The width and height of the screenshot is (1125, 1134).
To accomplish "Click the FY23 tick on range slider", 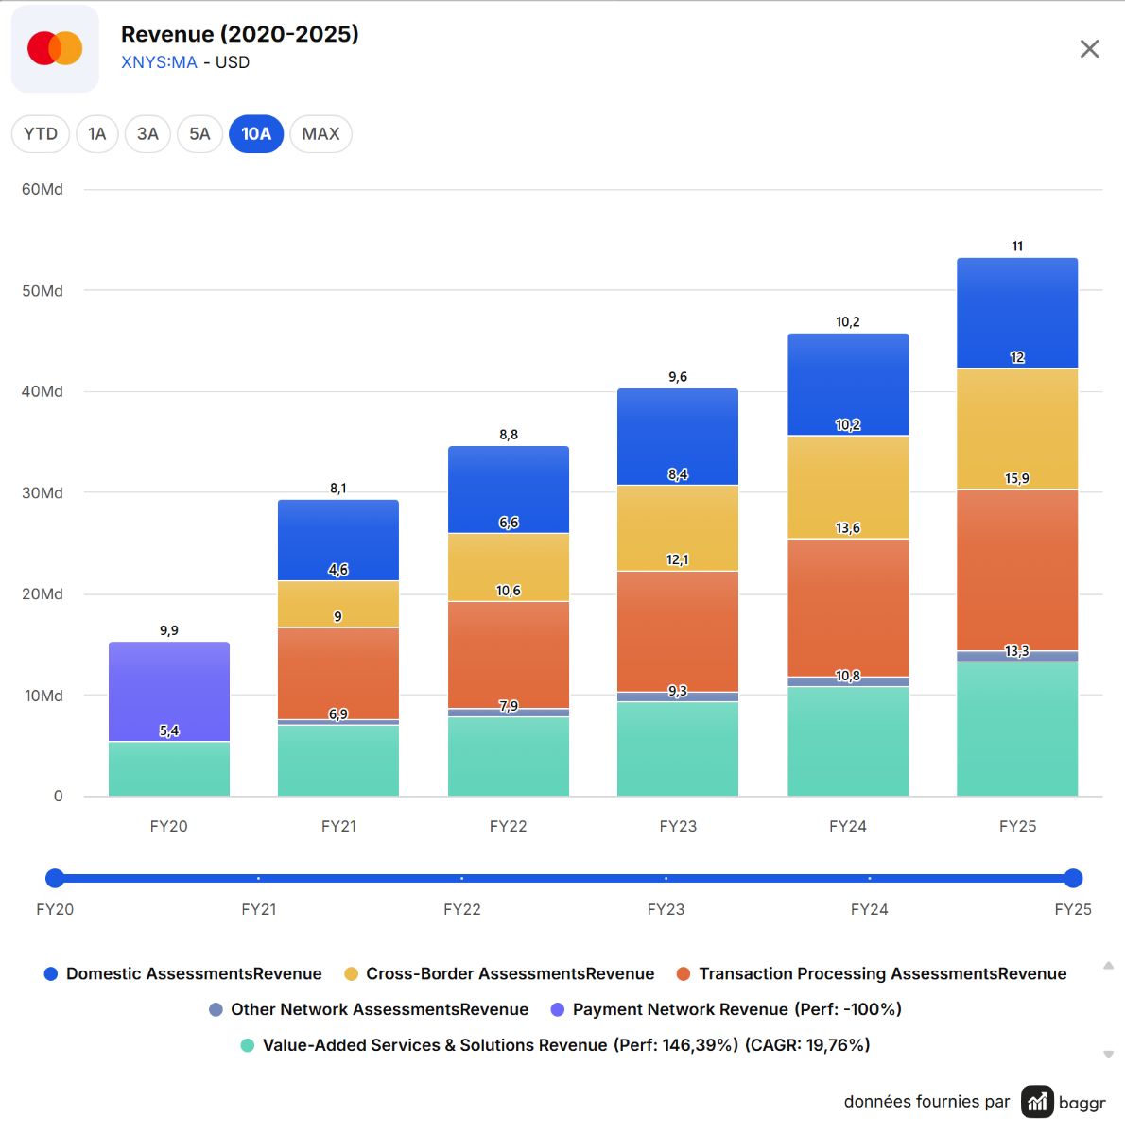I will point(666,878).
